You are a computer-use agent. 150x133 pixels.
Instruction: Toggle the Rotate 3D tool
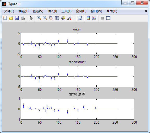pyautogui.click(x=57, y=18)
